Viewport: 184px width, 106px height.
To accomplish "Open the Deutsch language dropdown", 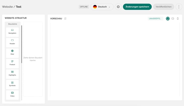I will pyautogui.click(x=102, y=7).
